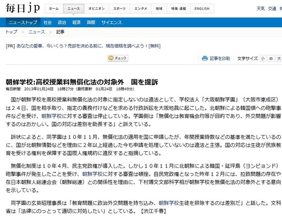
Task: Open the ホーム tab
Action: (x=54, y=8)
